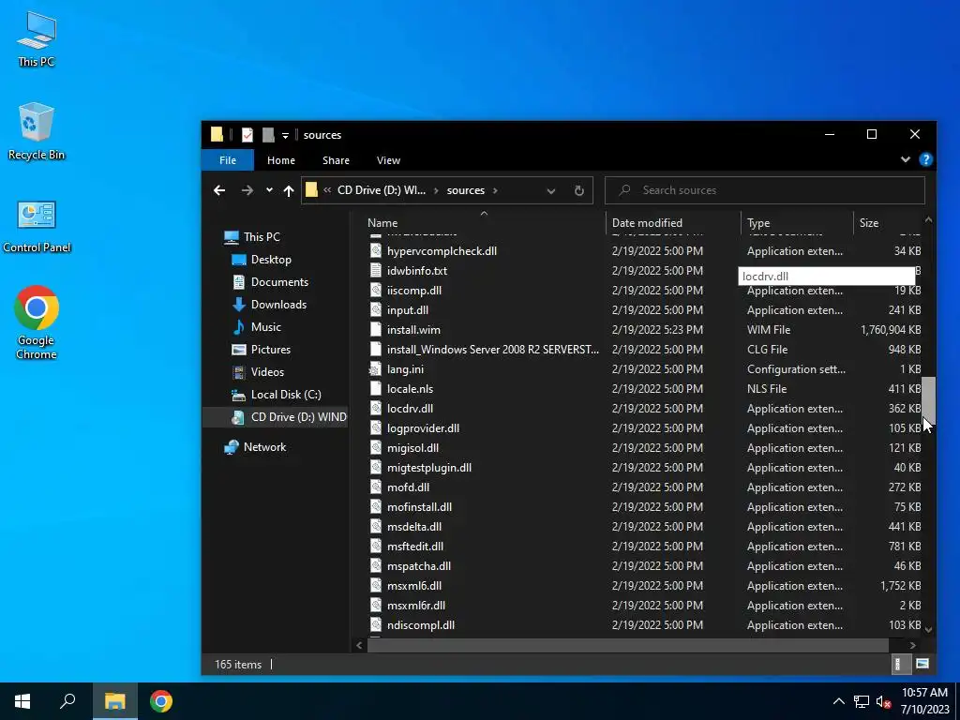Open Pictures in navigation pane
This screenshot has height=720, width=960.
tap(270, 350)
